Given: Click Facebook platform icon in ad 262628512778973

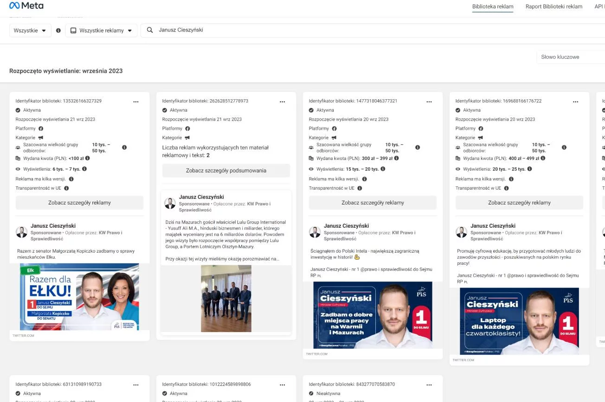Looking at the screenshot, I should tap(187, 128).
